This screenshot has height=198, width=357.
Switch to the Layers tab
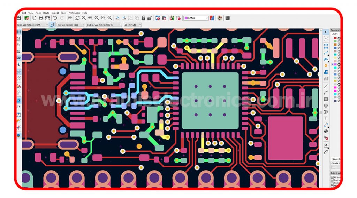click(x=334, y=34)
